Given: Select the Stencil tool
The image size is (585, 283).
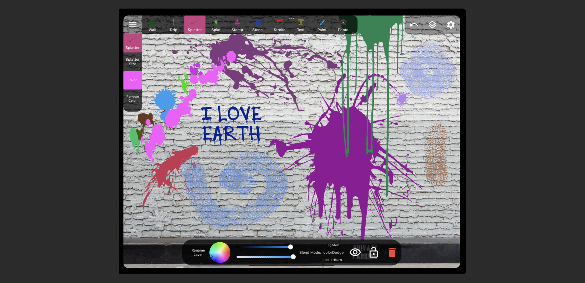Looking at the screenshot, I should pos(258,25).
